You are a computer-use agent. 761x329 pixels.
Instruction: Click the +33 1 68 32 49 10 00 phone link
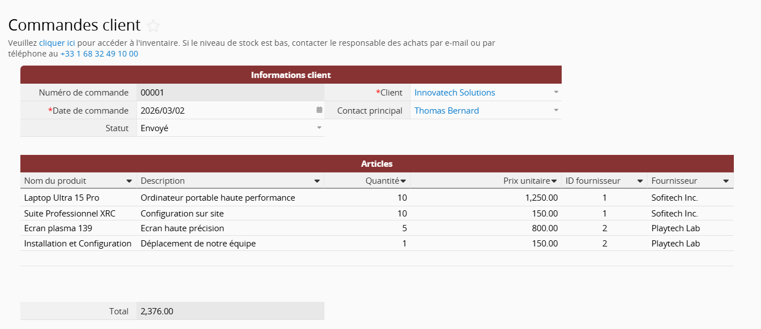99,54
